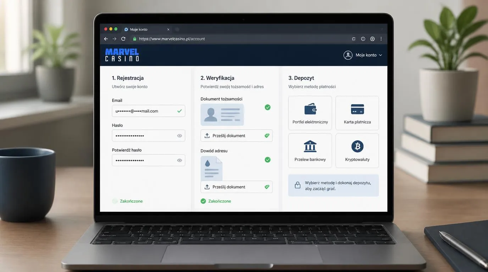Click into the Email input field
The height and width of the screenshot is (272, 488).
click(x=149, y=111)
